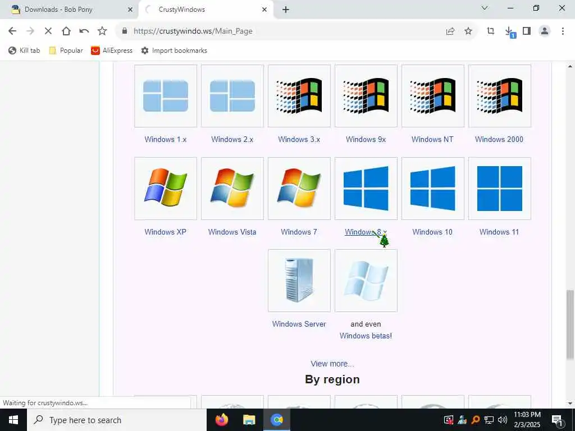Open the Windows 9x text link
Viewport: 575px width, 431px height.
pos(366,139)
